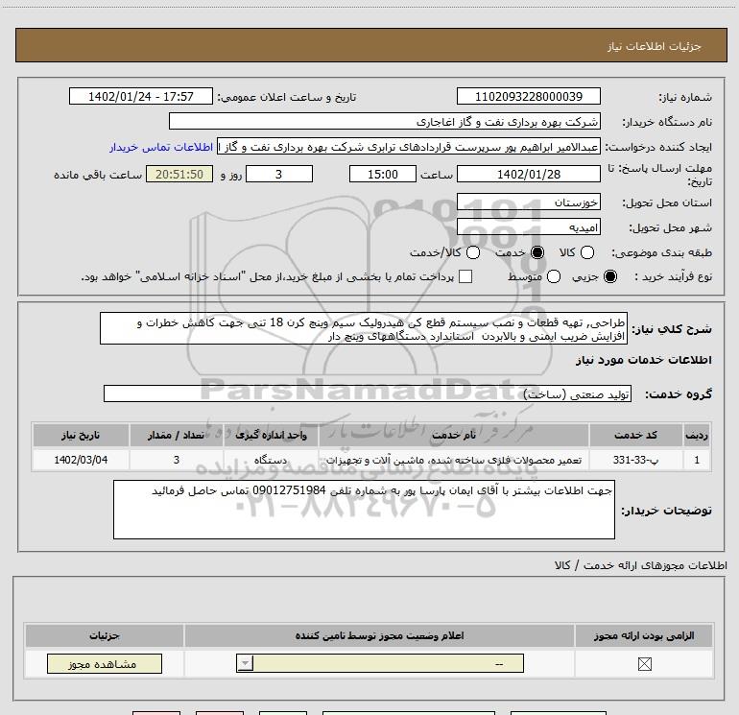Click the نام خدمت column header

(453, 435)
